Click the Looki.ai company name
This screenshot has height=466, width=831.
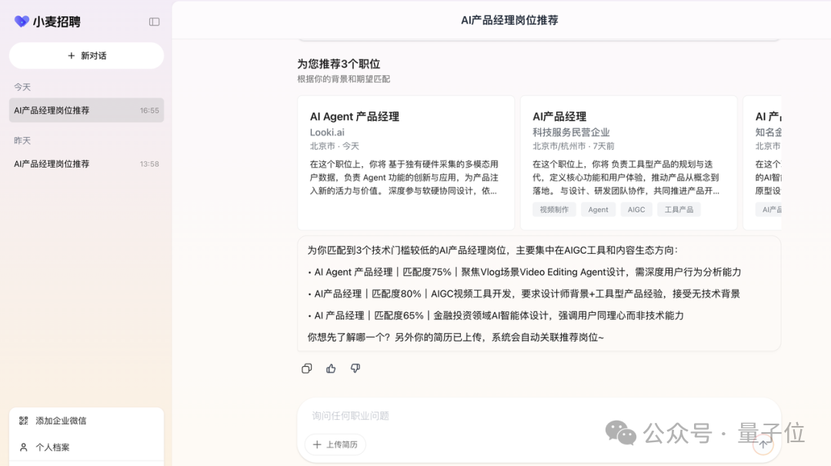tap(327, 132)
